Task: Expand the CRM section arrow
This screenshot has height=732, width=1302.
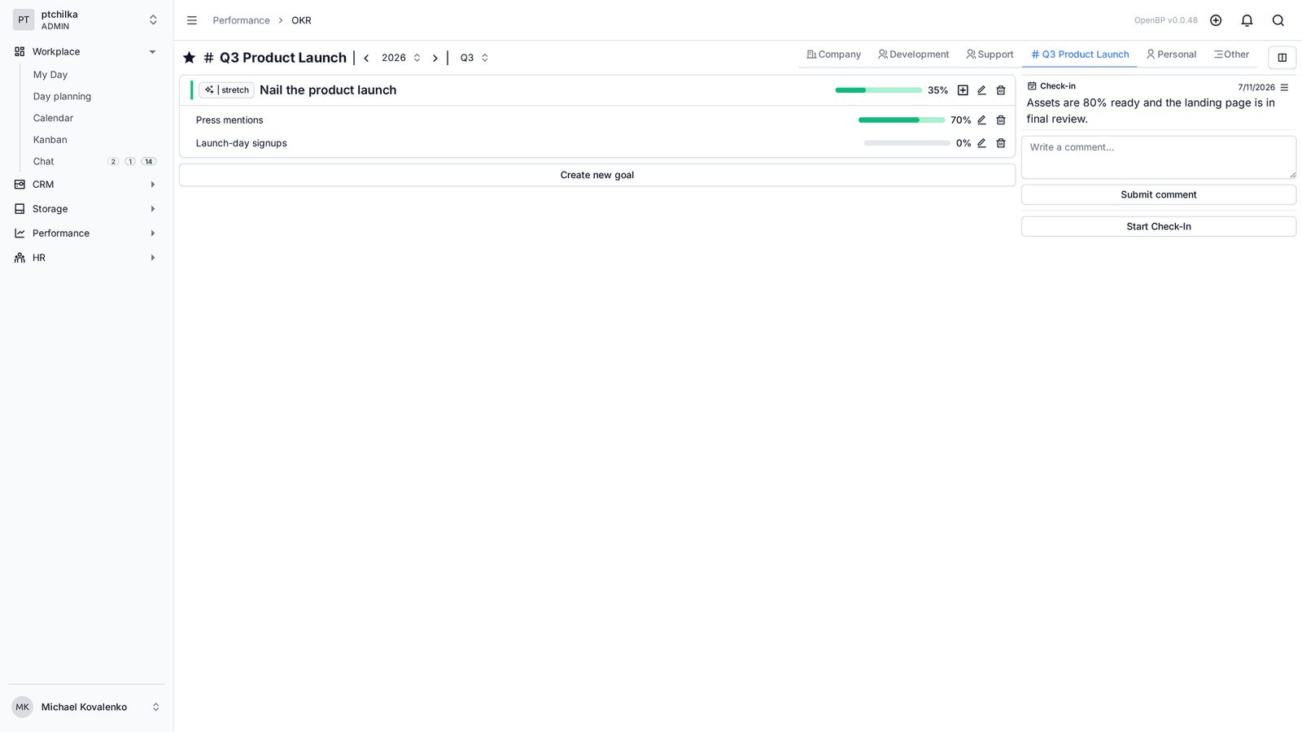Action: 152,185
